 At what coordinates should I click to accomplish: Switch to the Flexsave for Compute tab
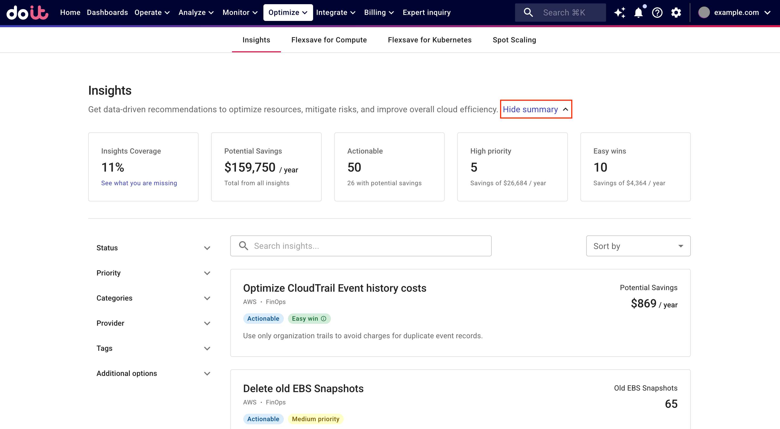click(x=329, y=40)
